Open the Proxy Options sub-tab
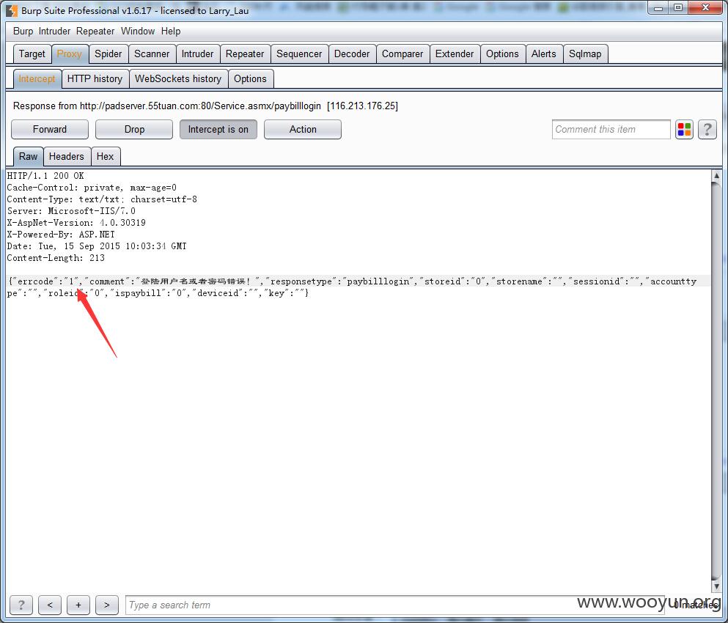 point(250,79)
